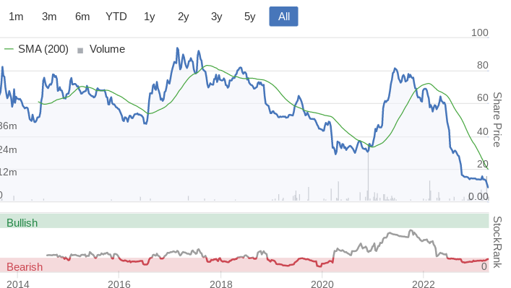Toggle the Volume legend square icon
The image size is (511, 288).
[80, 51]
